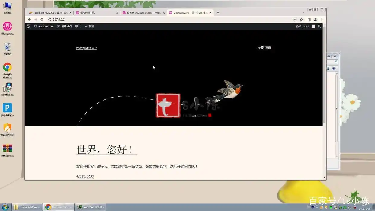Click the 示例页面 page link
This screenshot has height=211, width=375.
tap(264, 47)
